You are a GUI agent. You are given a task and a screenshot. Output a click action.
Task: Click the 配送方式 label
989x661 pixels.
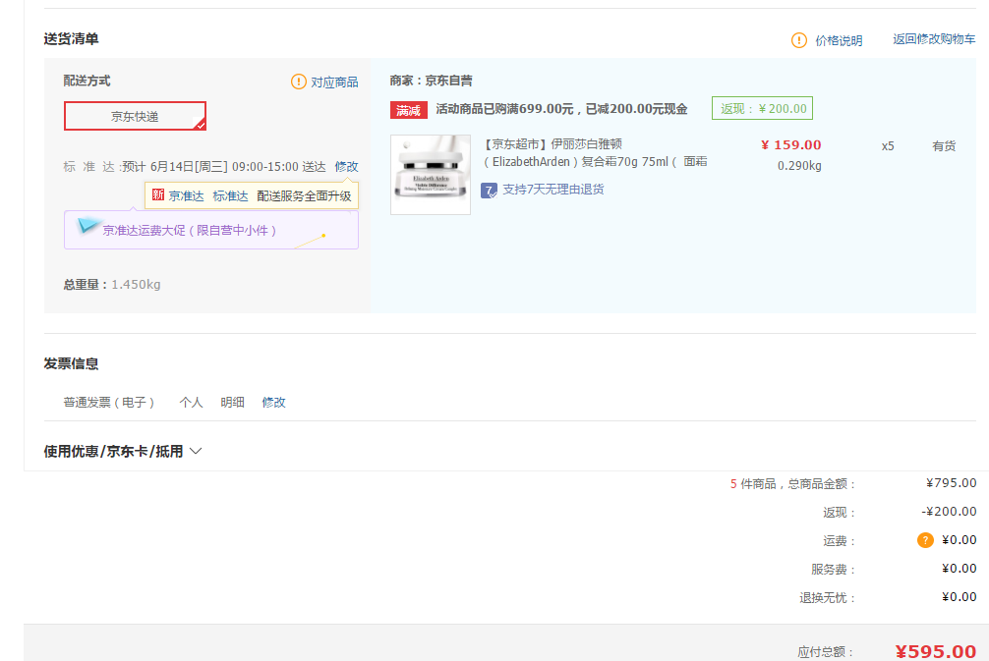[x=87, y=81]
